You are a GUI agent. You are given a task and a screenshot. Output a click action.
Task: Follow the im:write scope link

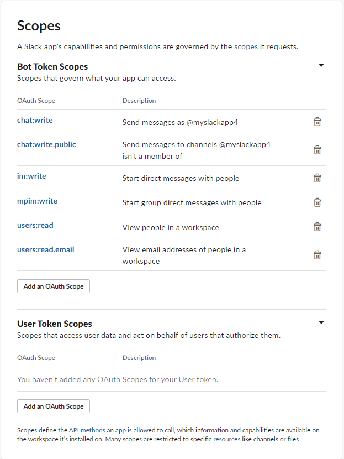pyautogui.click(x=31, y=176)
